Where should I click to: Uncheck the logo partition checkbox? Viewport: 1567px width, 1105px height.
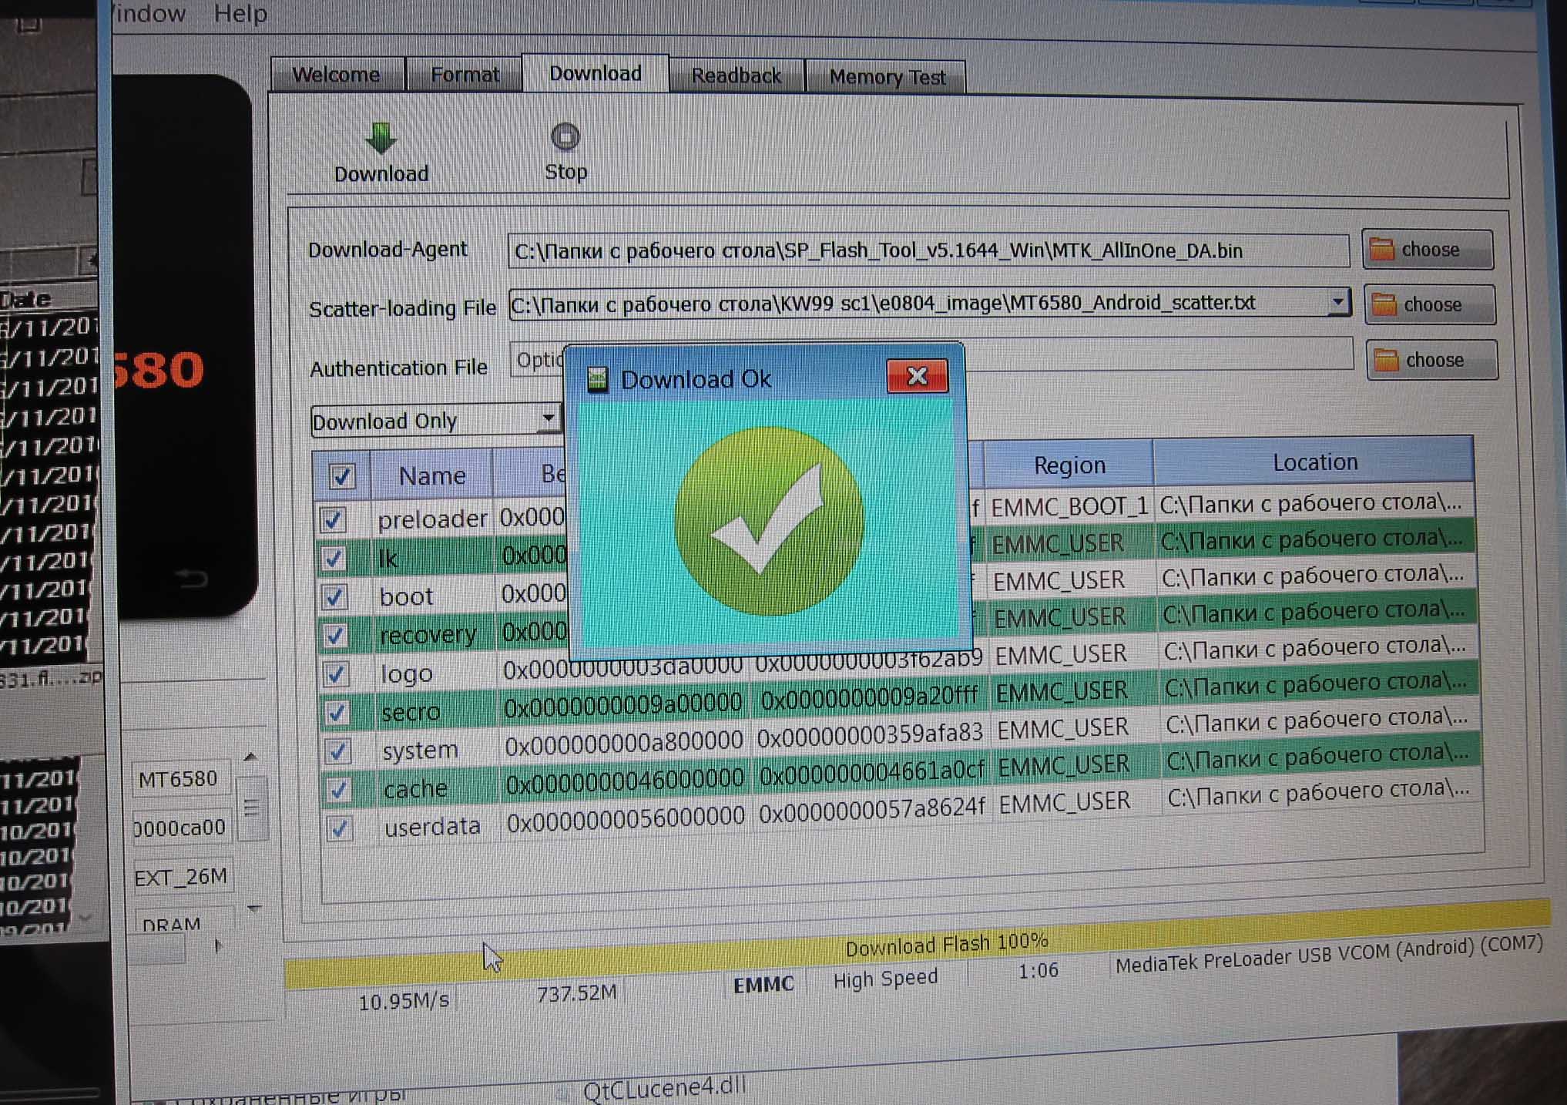(335, 674)
